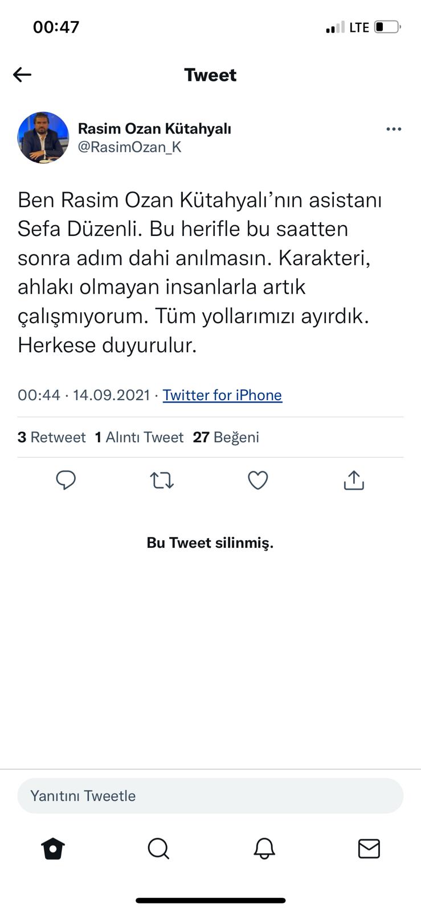Viewport: 421px width, 912px height.
Task: Tap the battery icon in status bar
Action: (x=387, y=27)
